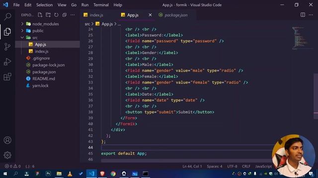Click the editor horizontal scrollbar
This screenshot has height=178, width=318.
tap(187, 161)
